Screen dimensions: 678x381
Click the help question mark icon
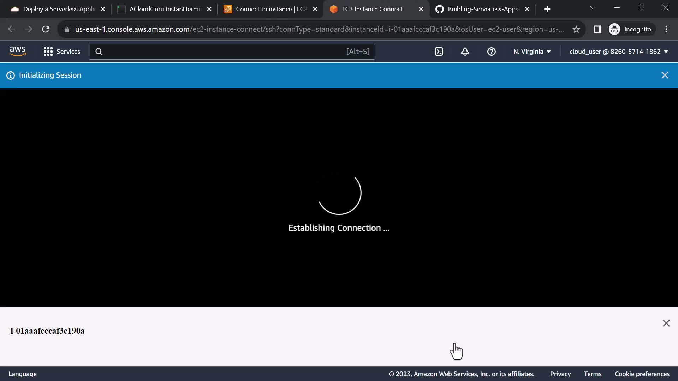pyautogui.click(x=491, y=52)
